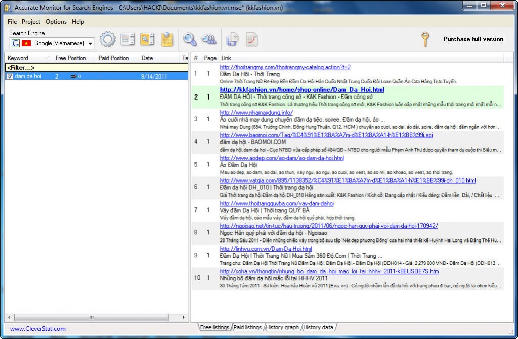The height and width of the screenshot is (339, 518).
Task: Sort by the Keyword column header
Action: click(x=18, y=58)
